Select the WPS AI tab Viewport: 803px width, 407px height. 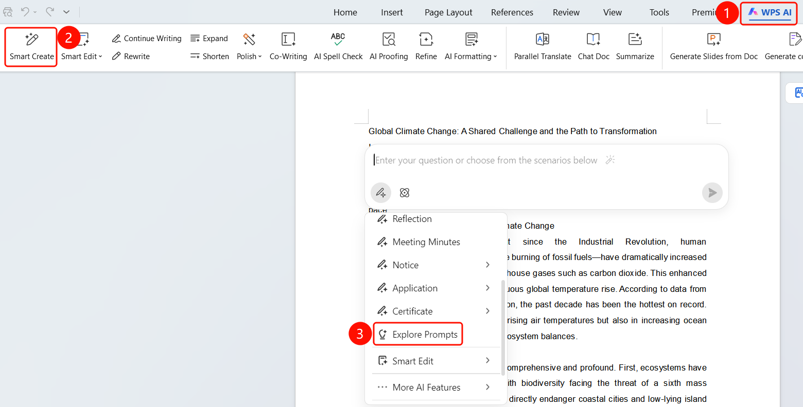(x=770, y=12)
